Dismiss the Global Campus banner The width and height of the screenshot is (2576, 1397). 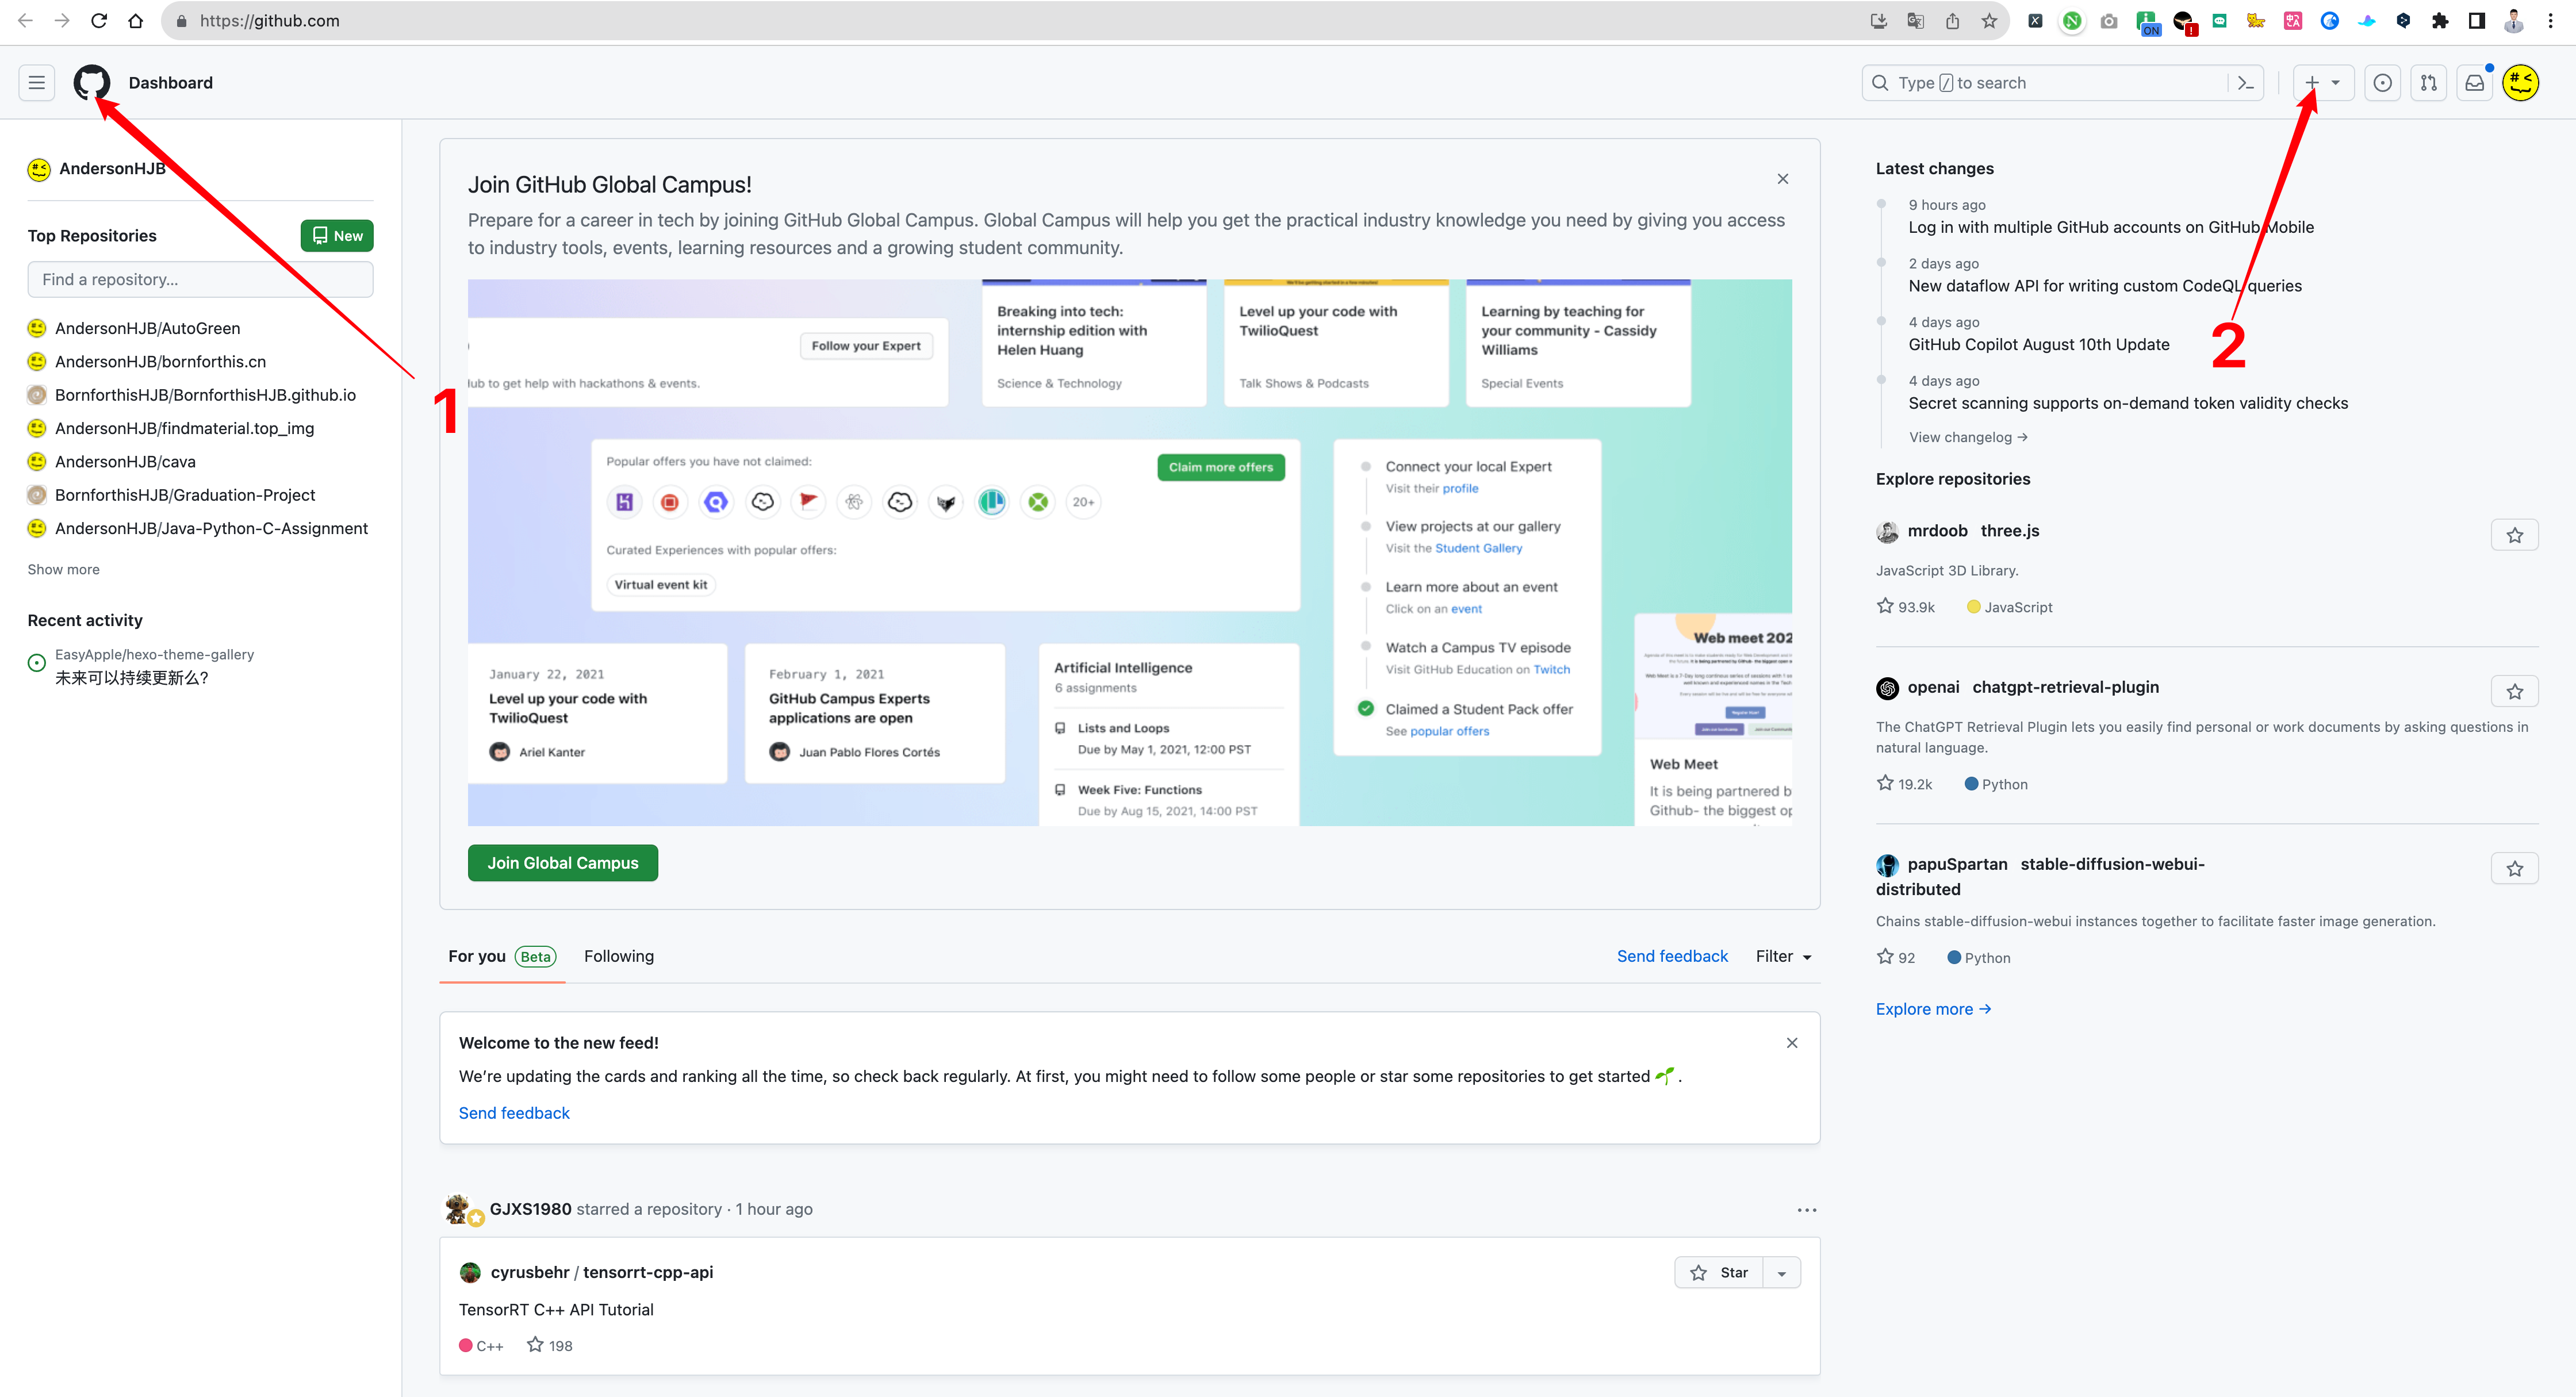1783,179
